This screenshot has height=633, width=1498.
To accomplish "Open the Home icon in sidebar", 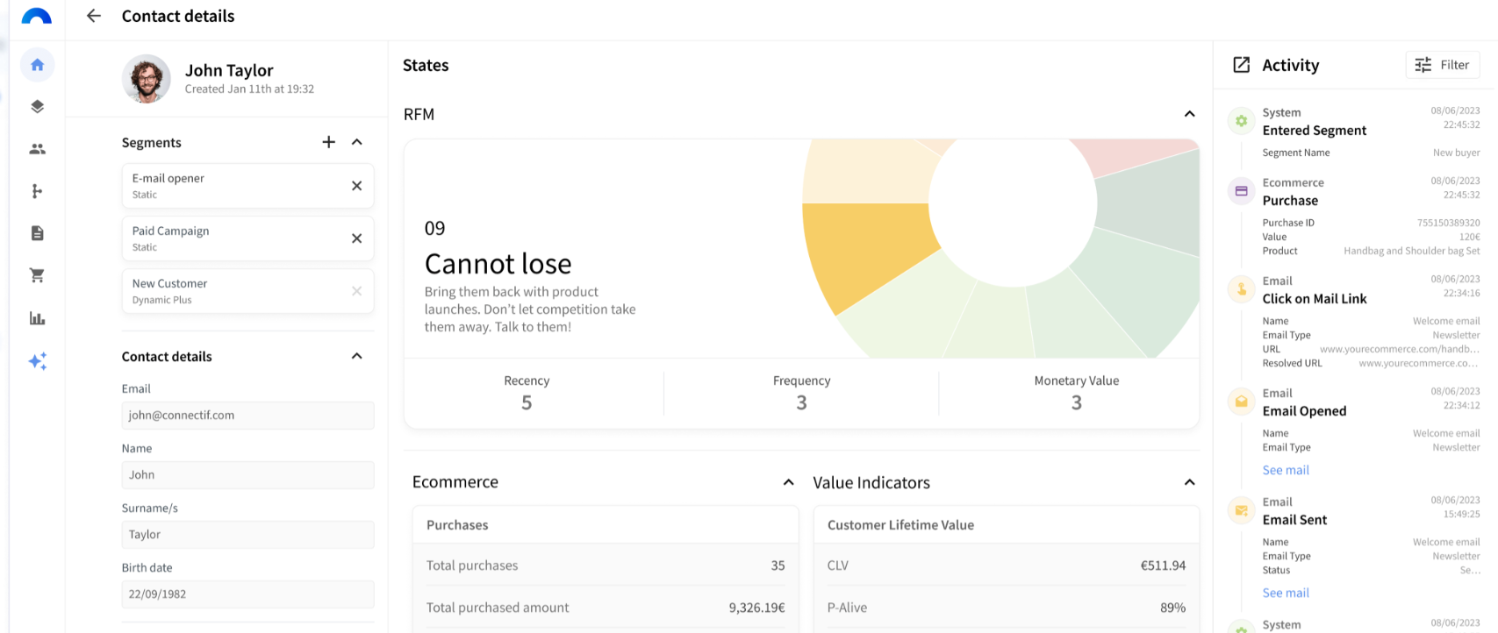I will 37,65.
